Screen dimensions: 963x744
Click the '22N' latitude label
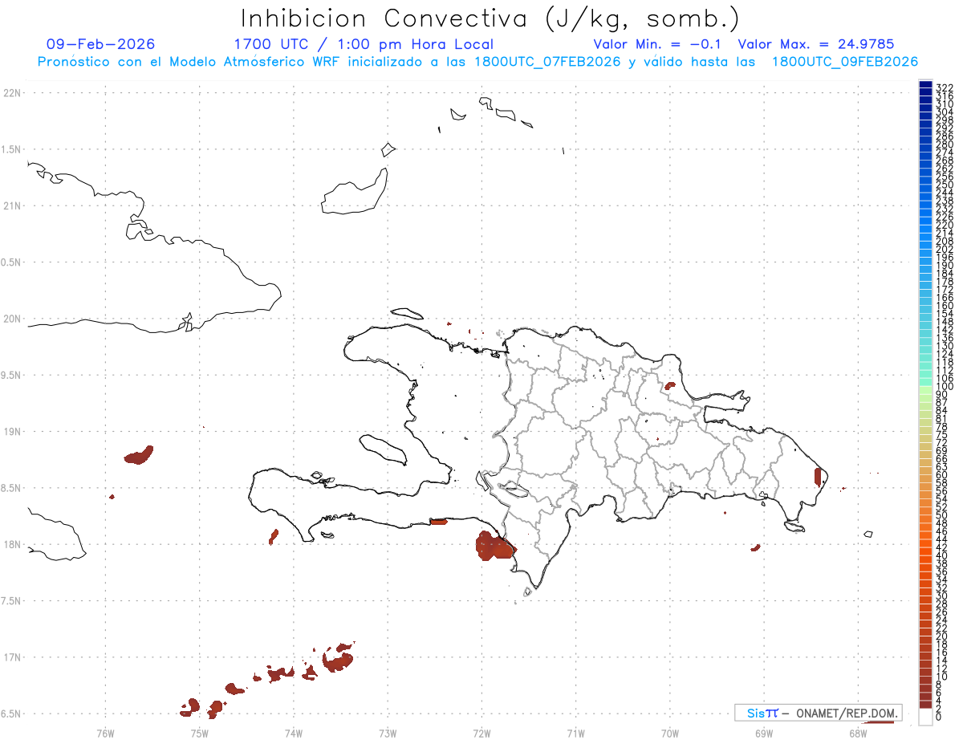(x=12, y=93)
